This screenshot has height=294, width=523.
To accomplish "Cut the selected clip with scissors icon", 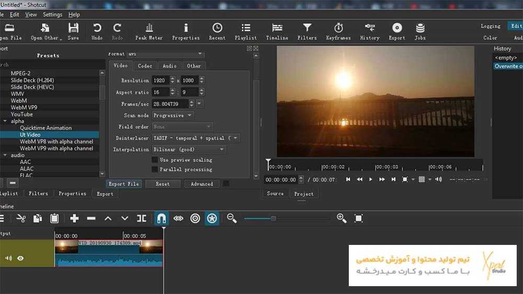I will coord(21,218).
